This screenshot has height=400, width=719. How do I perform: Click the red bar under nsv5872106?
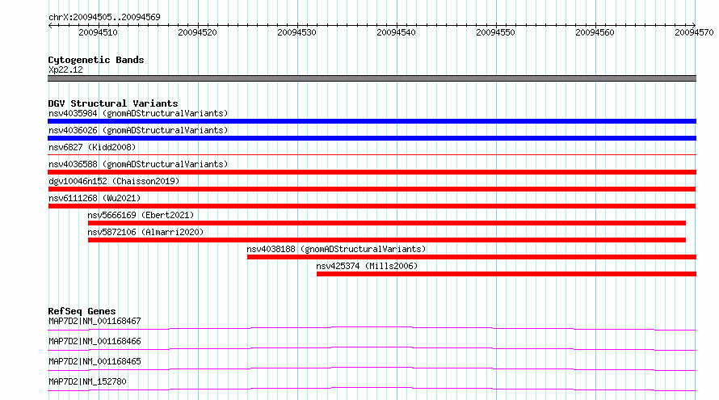pos(386,240)
